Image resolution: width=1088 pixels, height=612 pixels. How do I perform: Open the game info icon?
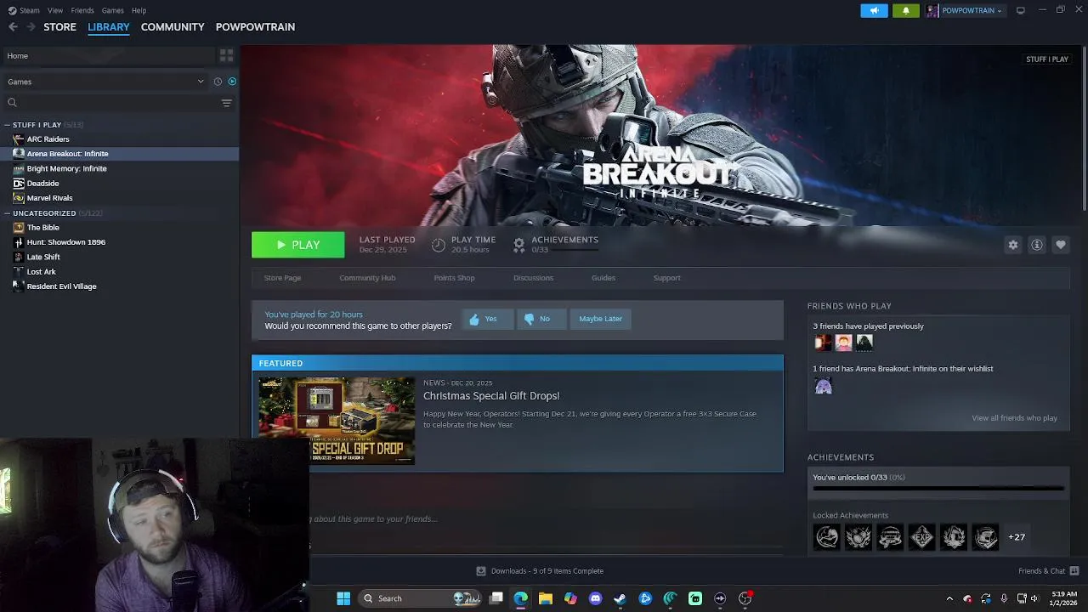1037,245
